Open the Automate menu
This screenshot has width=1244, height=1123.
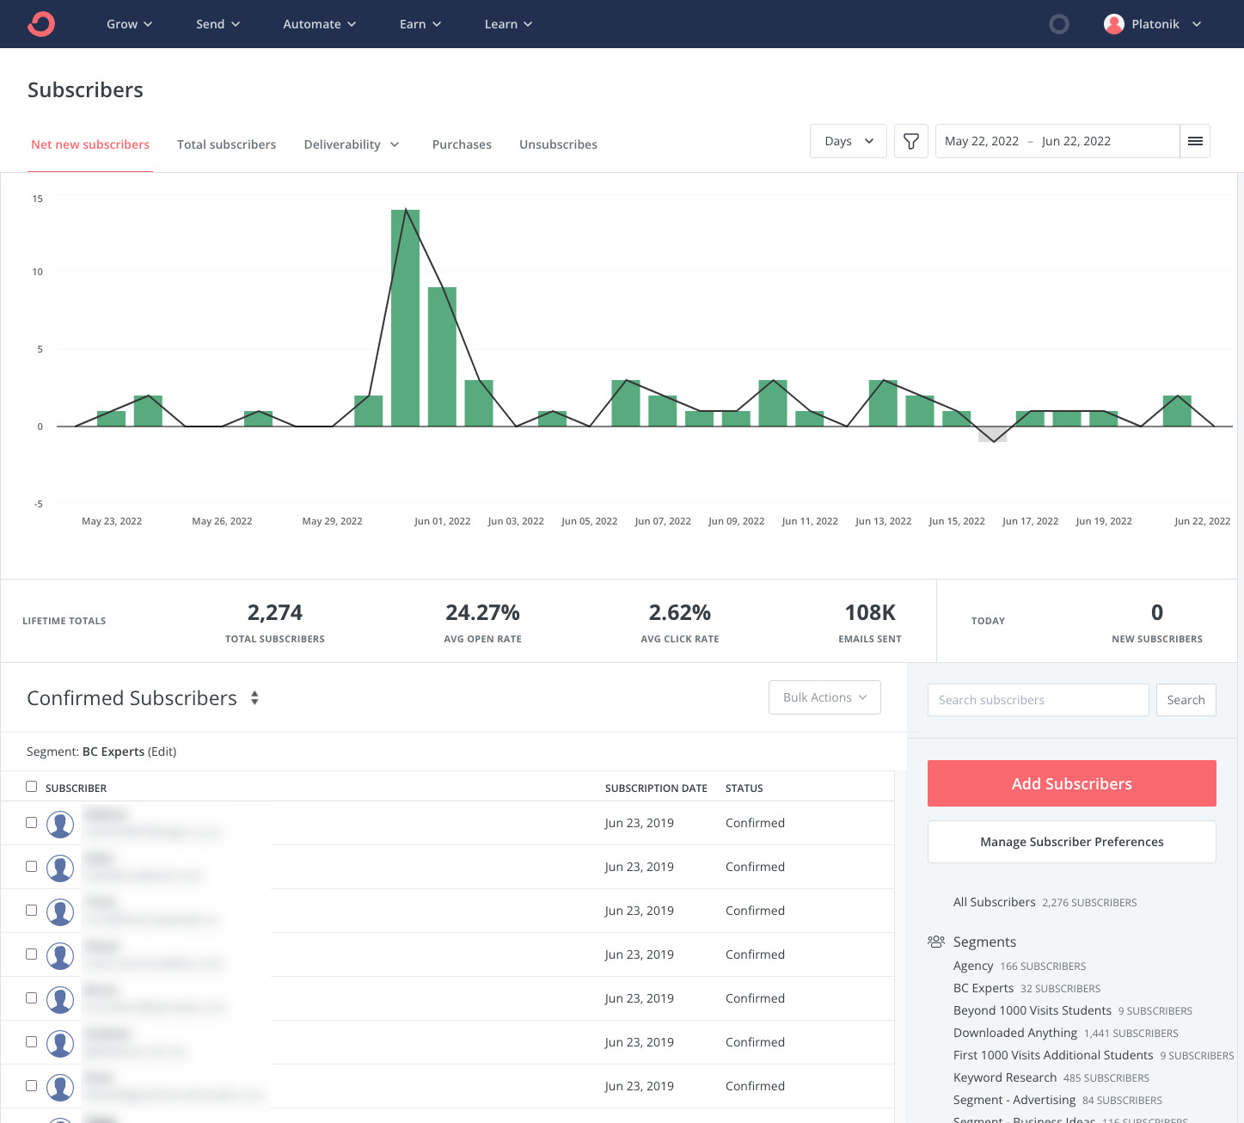[x=319, y=24]
